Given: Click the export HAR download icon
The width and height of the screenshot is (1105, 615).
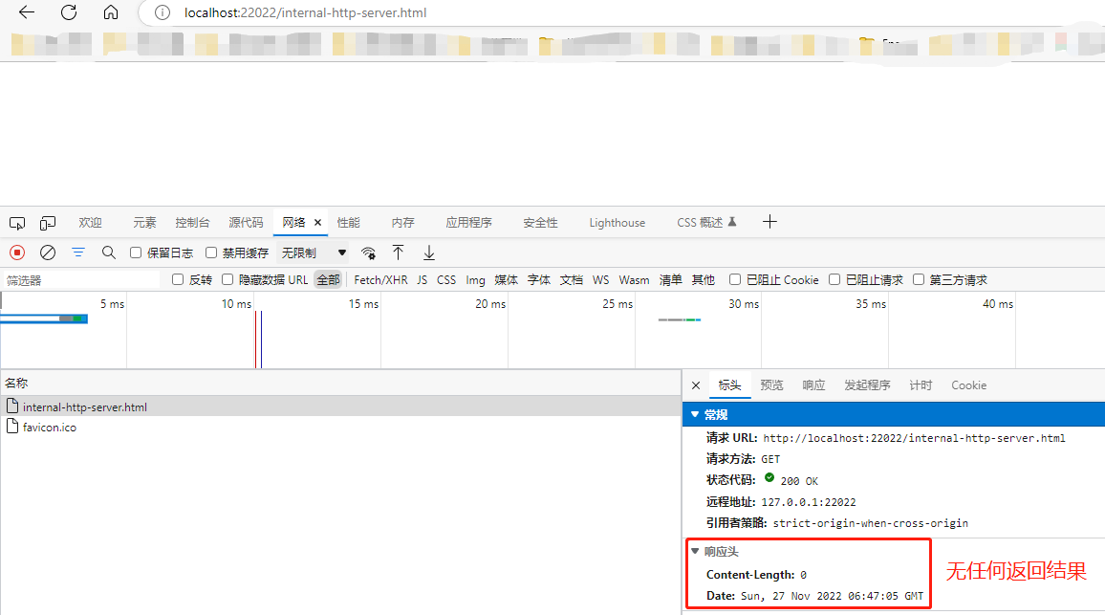Looking at the screenshot, I should [x=428, y=252].
